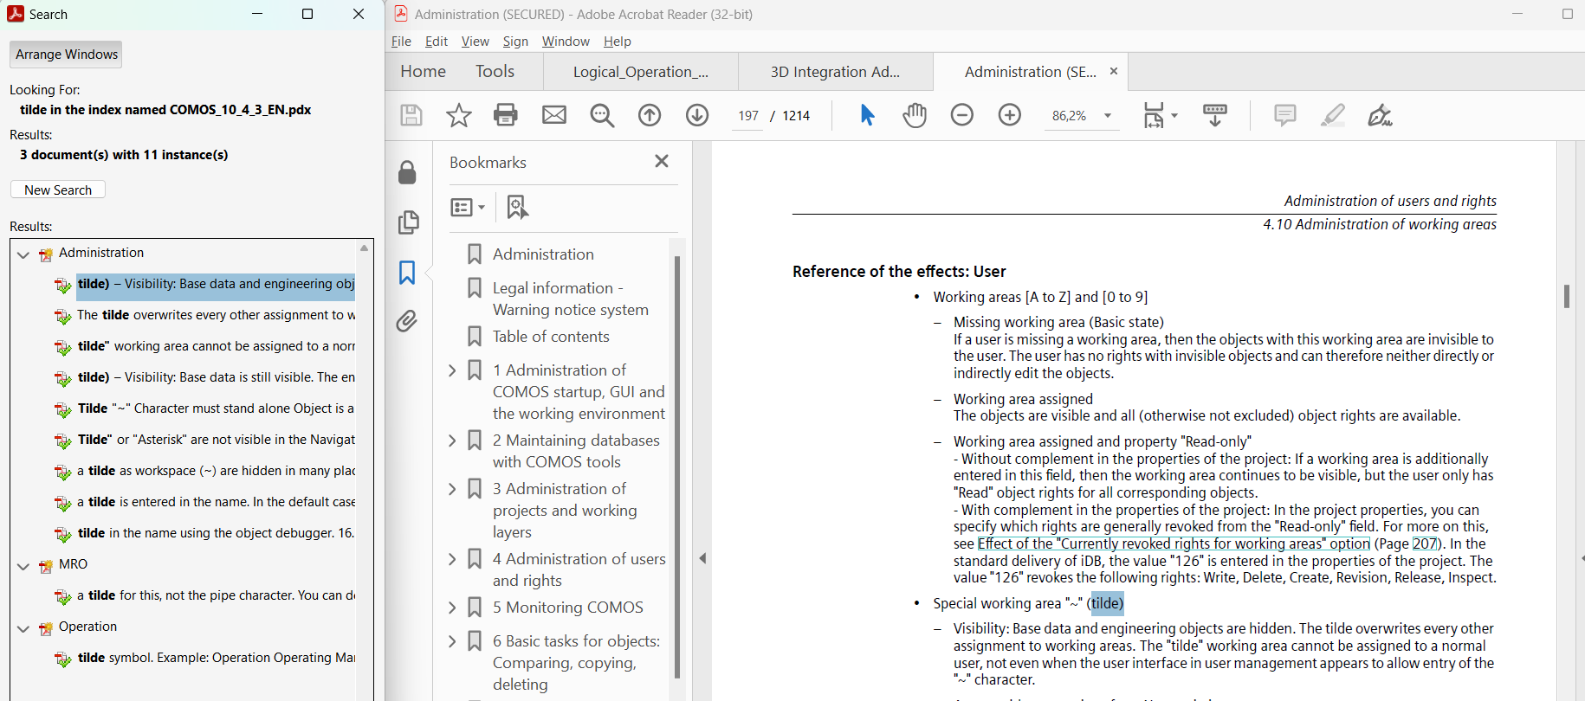1585x701 pixels.
Task: Collapse the MRO search results group
Action: click(23, 566)
